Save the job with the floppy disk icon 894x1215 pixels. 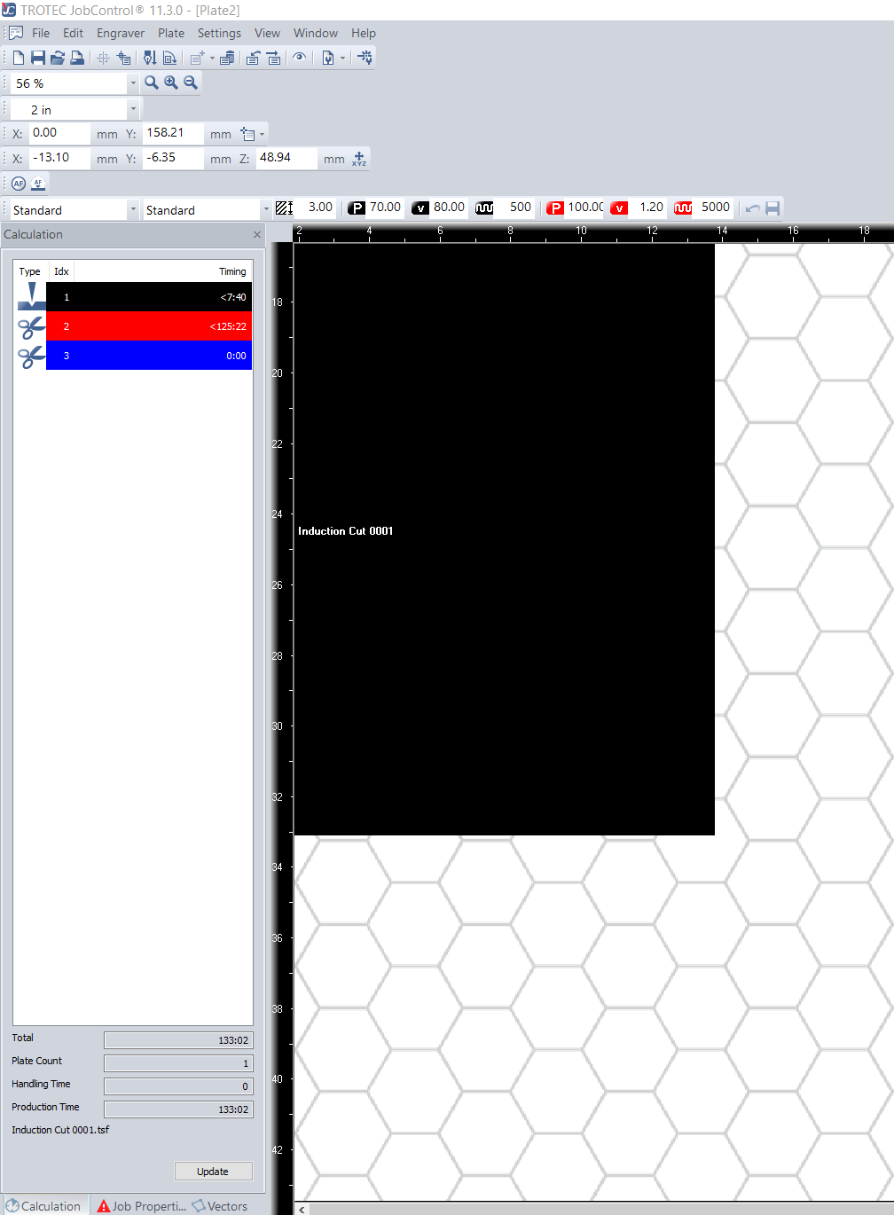(x=38, y=59)
